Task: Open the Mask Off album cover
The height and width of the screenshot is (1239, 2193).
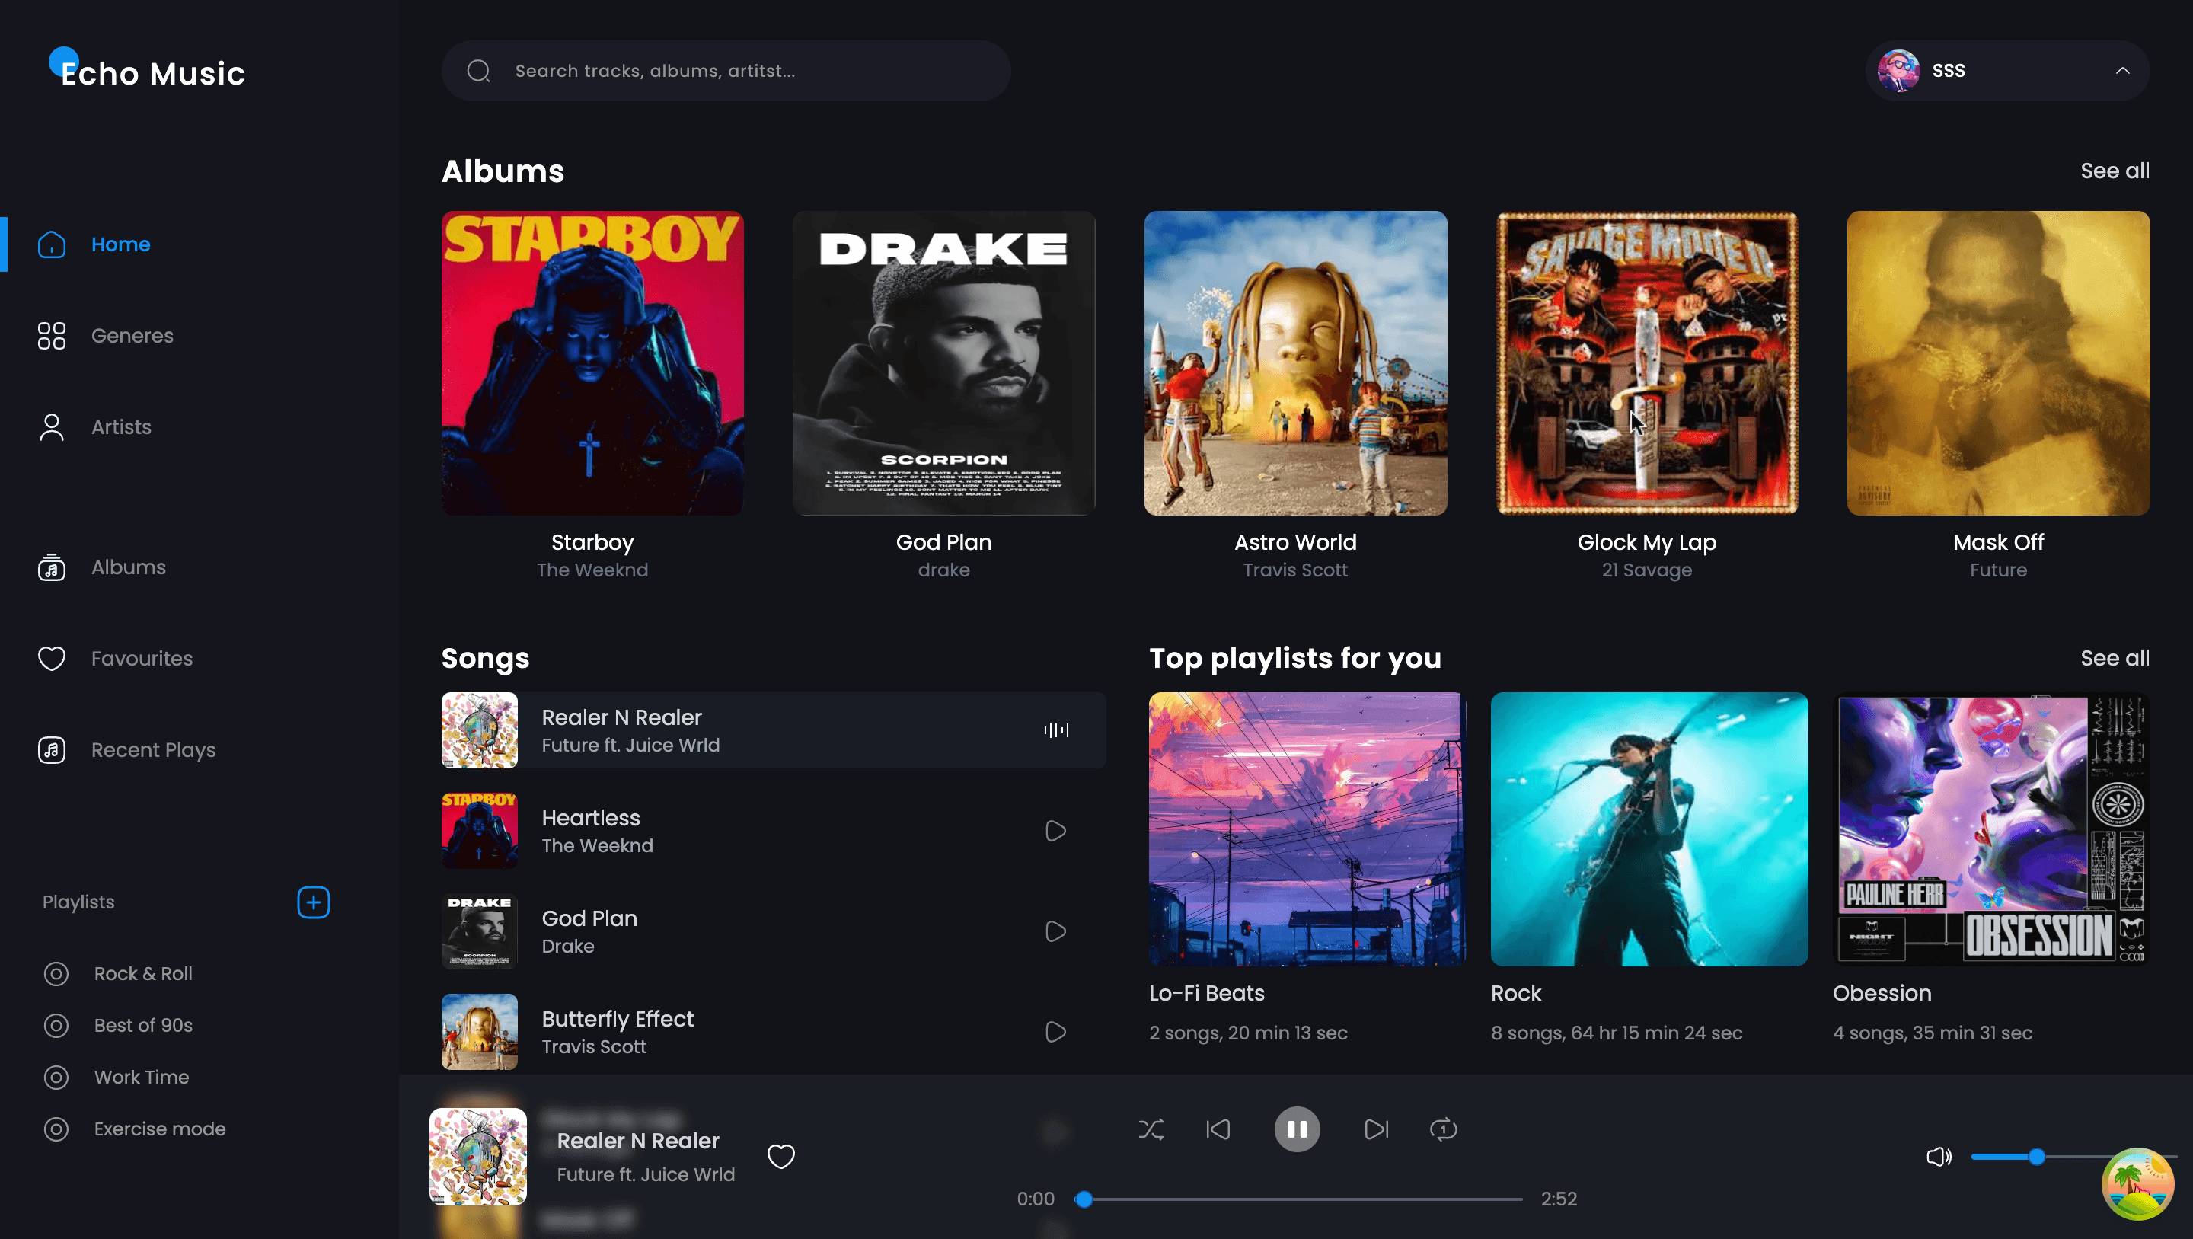Action: pos(1998,362)
